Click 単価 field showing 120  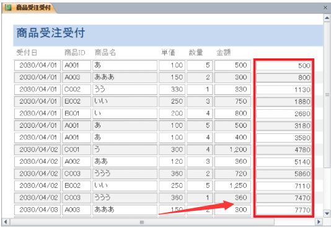click(172, 161)
